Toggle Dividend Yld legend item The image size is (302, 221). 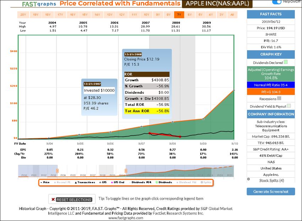[x=187, y=182]
